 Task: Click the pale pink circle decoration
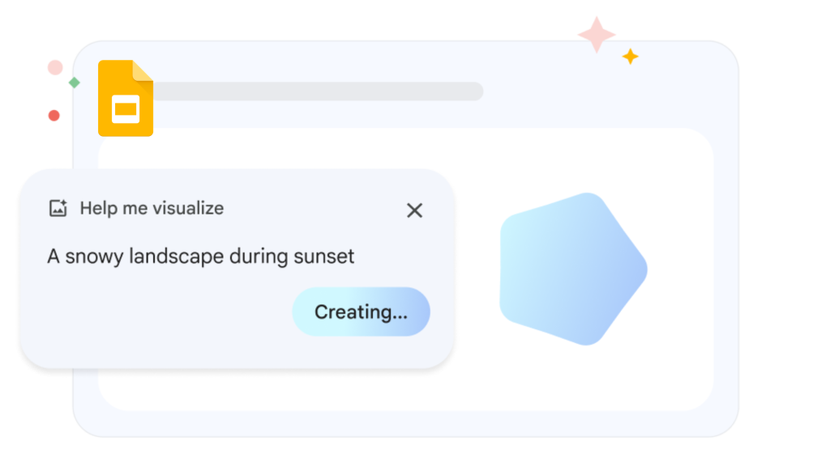pyautogui.click(x=55, y=67)
